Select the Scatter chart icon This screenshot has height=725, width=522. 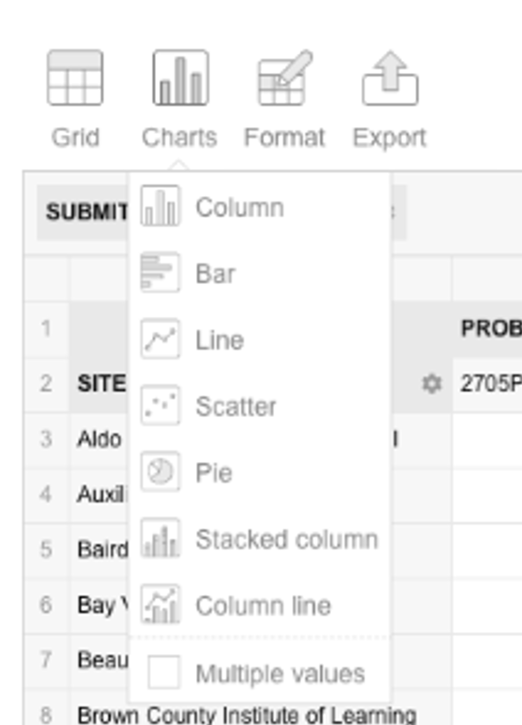160,405
